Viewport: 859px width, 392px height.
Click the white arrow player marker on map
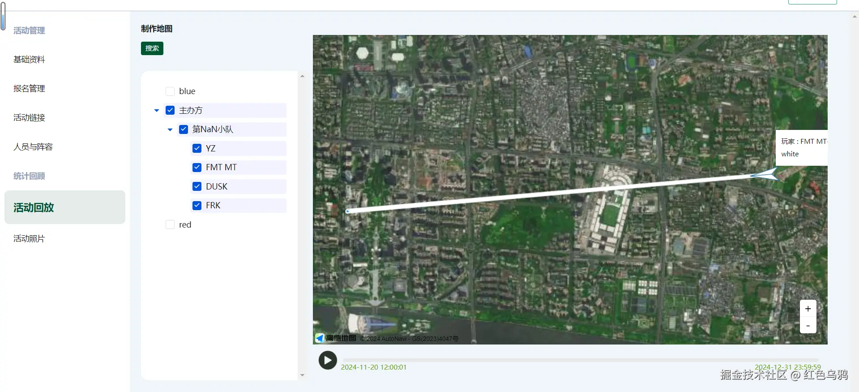[x=765, y=174]
